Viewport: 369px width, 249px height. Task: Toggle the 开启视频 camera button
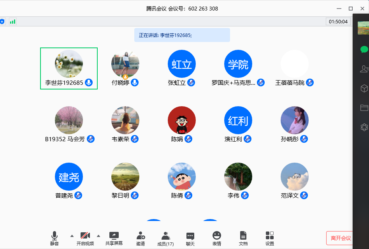coord(85,235)
